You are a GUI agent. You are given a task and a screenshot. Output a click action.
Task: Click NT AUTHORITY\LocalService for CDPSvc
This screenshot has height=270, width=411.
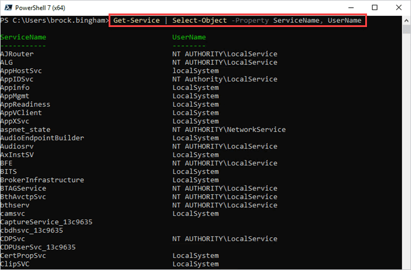coord(225,238)
